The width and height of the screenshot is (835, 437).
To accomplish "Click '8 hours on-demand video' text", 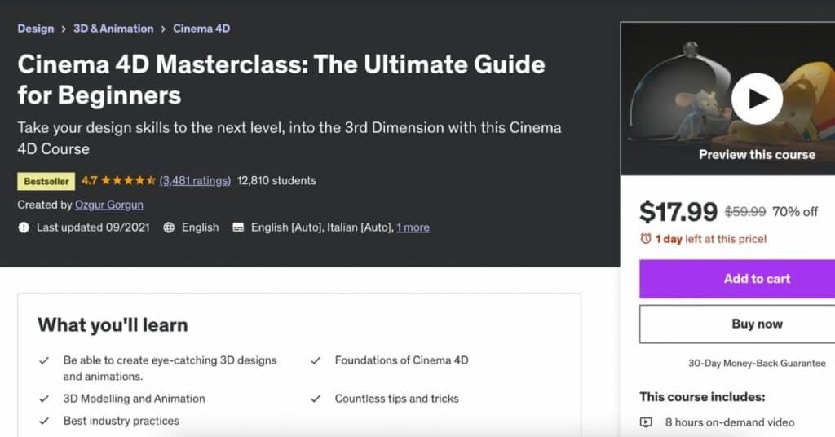I will pyautogui.click(x=730, y=422).
